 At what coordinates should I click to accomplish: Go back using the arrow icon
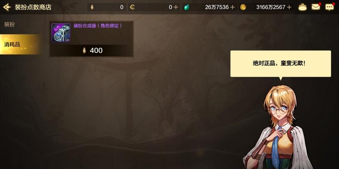click(x=7, y=7)
